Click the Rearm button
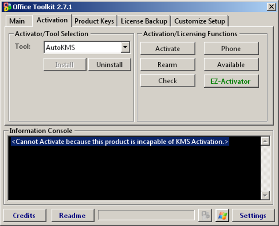 pyautogui.click(x=168, y=65)
